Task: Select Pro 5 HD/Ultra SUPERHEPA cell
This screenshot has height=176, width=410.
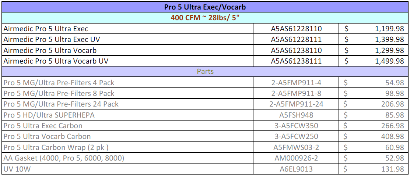Action: click(x=127, y=115)
